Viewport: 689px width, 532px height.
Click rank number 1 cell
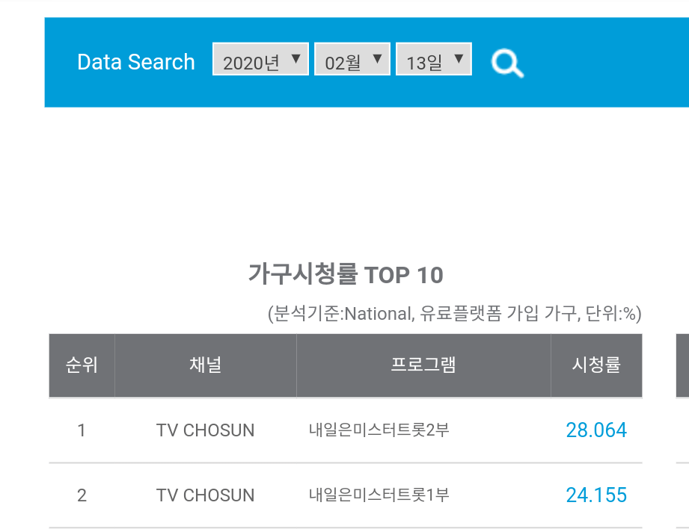(82, 430)
